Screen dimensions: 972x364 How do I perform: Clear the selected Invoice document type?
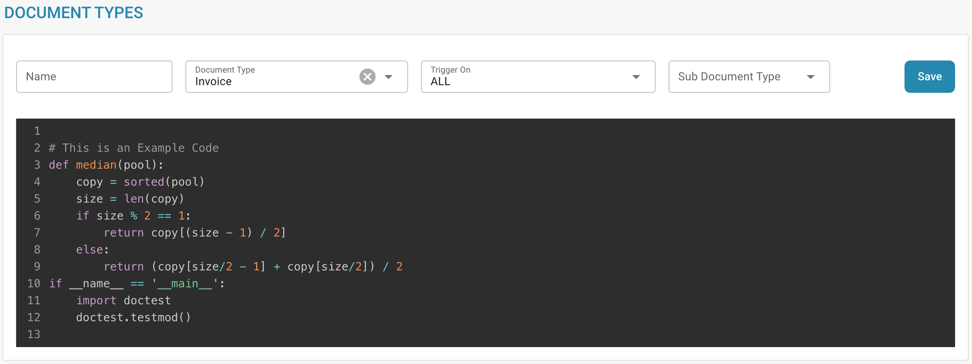coord(367,77)
